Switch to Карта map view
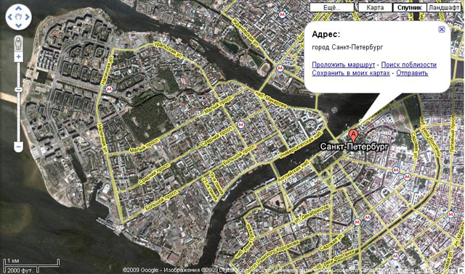Image resolution: width=465 pixels, height=274 pixels. (x=375, y=8)
